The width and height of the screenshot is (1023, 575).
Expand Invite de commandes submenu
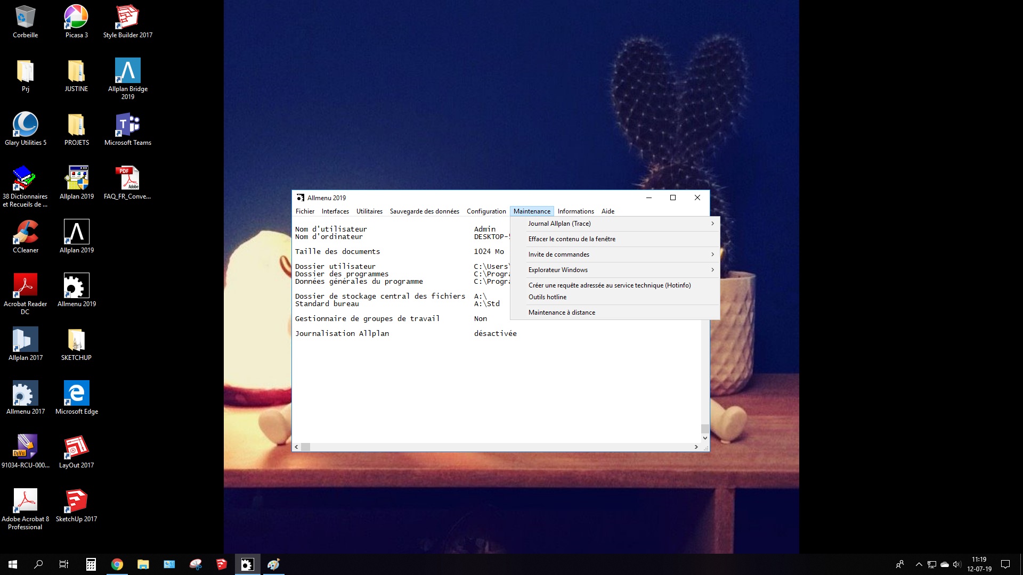(615, 254)
